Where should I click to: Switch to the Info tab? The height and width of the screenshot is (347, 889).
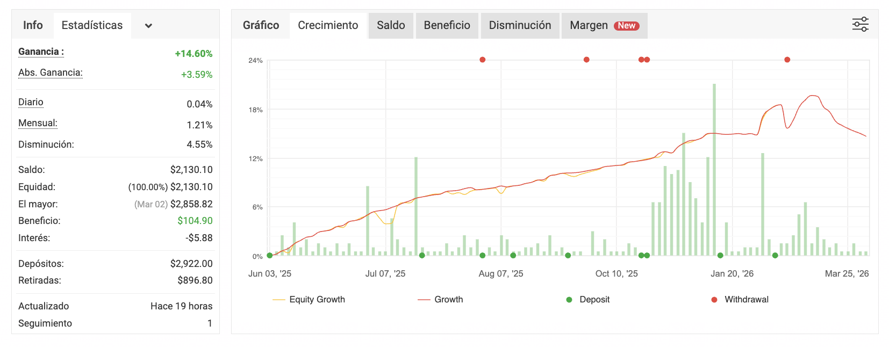point(33,25)
